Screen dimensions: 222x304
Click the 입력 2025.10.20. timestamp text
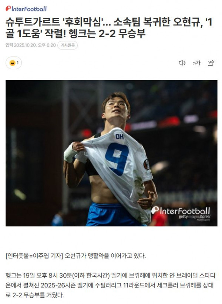pos(31,45)
